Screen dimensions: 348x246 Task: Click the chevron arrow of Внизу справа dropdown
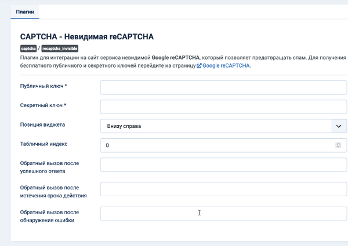coord(339,126)
